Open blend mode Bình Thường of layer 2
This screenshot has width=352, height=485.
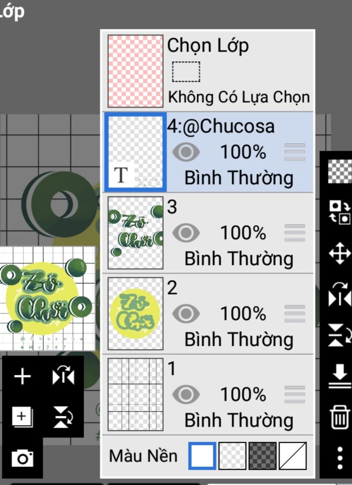239,340
